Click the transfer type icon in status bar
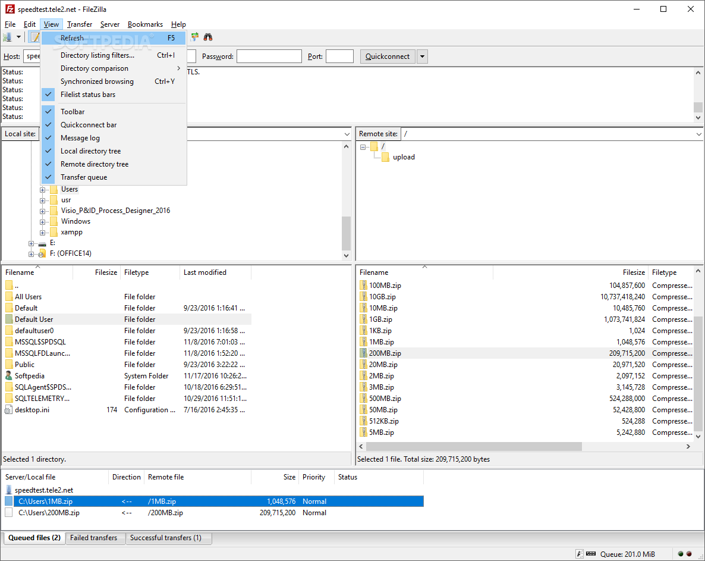This screenshot has width=705, height=561. click(580, 554)
